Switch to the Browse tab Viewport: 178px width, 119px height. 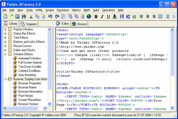(79, 24)
